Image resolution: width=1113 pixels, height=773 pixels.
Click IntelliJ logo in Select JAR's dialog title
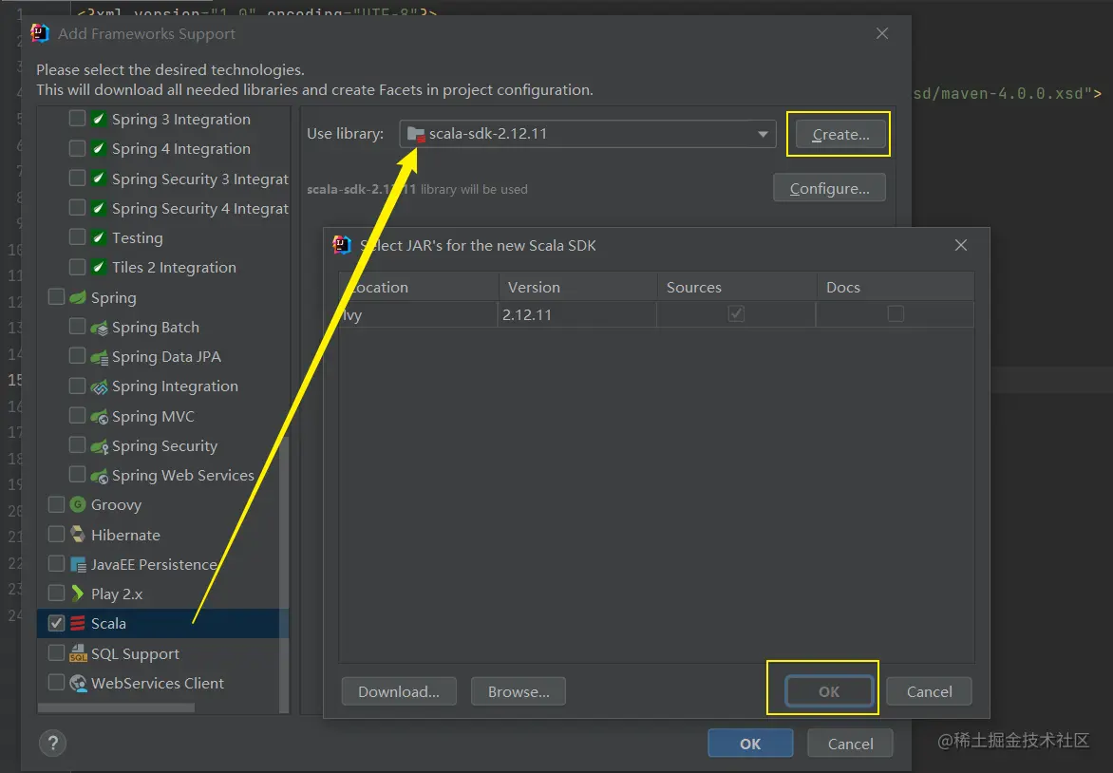click(342, 245)
